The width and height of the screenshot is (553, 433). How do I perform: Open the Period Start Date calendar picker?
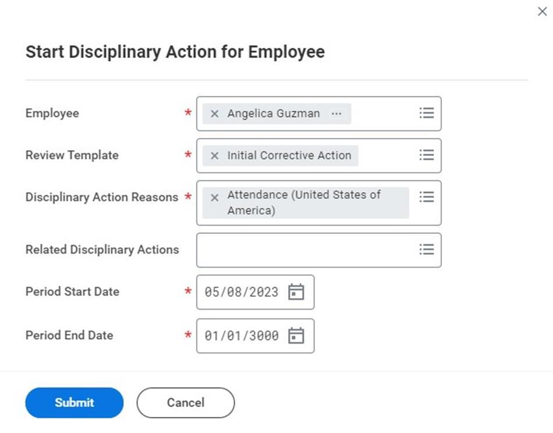point(296,292)
